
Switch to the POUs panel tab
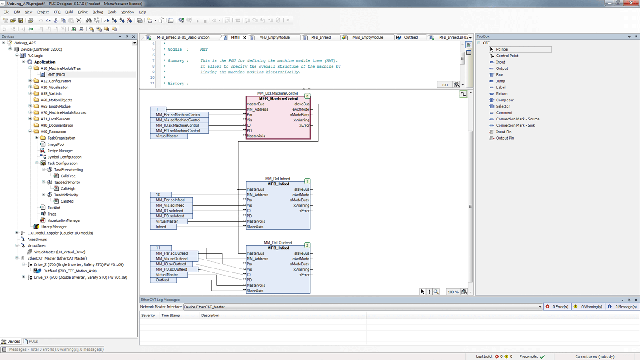(x=31, y=341)
